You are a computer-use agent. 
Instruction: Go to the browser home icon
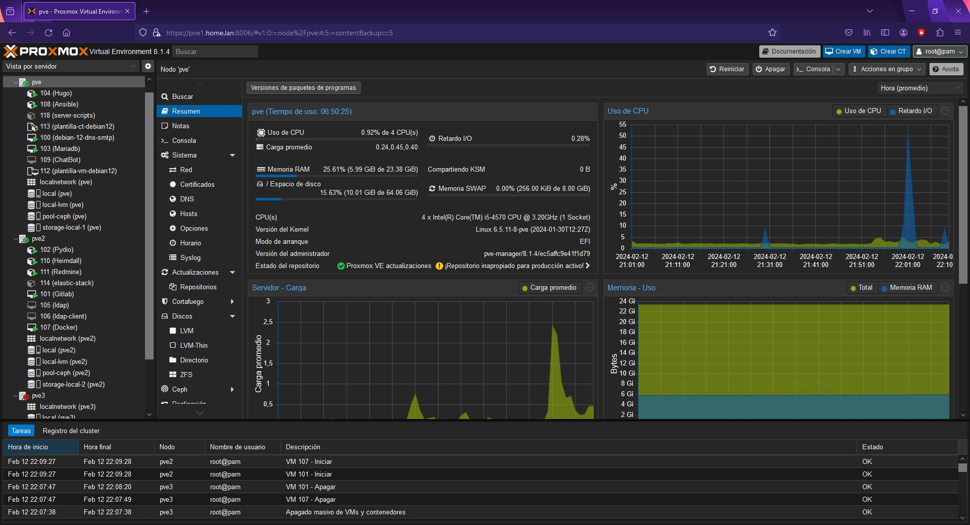click(66, 33)
